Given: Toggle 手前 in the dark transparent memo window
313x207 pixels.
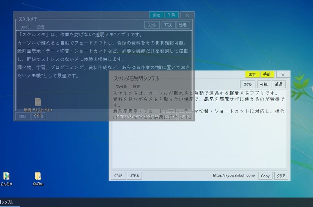Looking at the screenshot, I should click(x=171, y=15).
